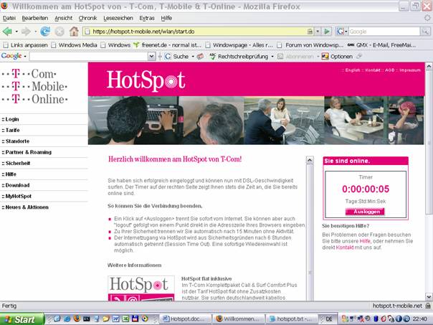Click the Rechtschreibprüfung spell-check icon
This screenshot has height=325, width=433.
212,57
